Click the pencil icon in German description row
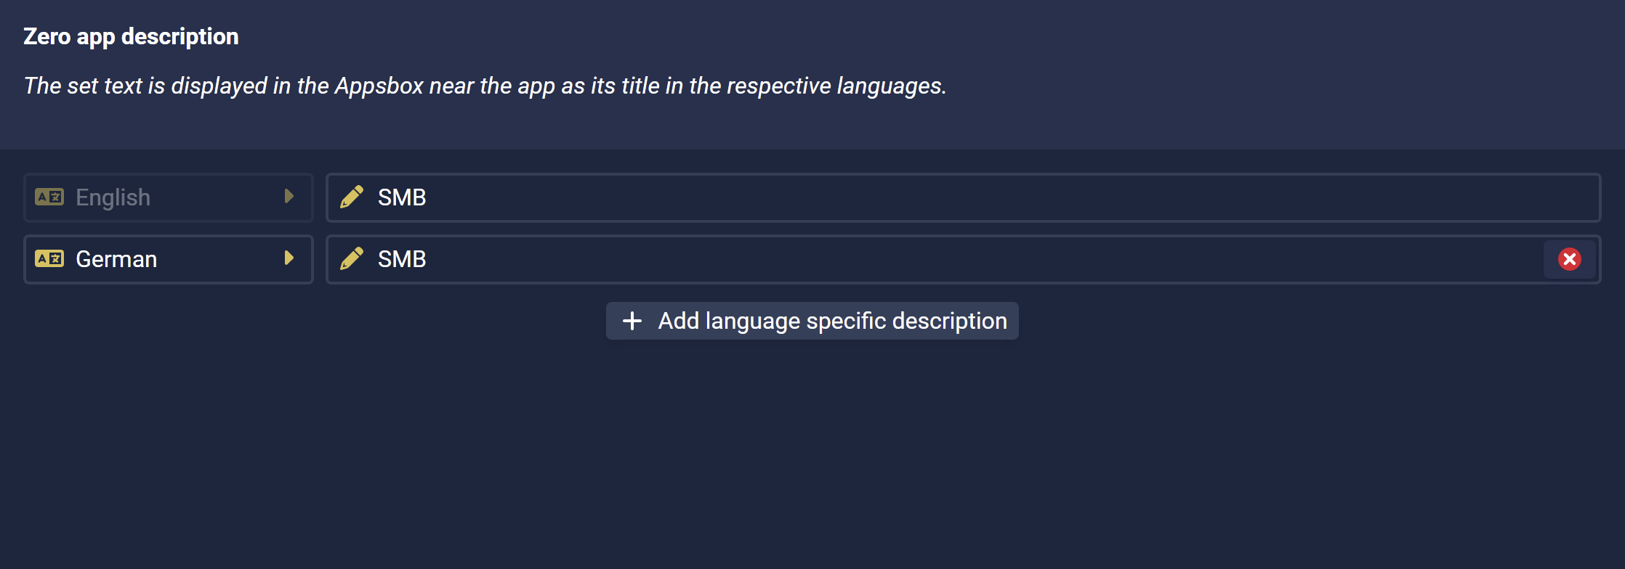This screenshot has height=569, width=1625. coord(352,258)
